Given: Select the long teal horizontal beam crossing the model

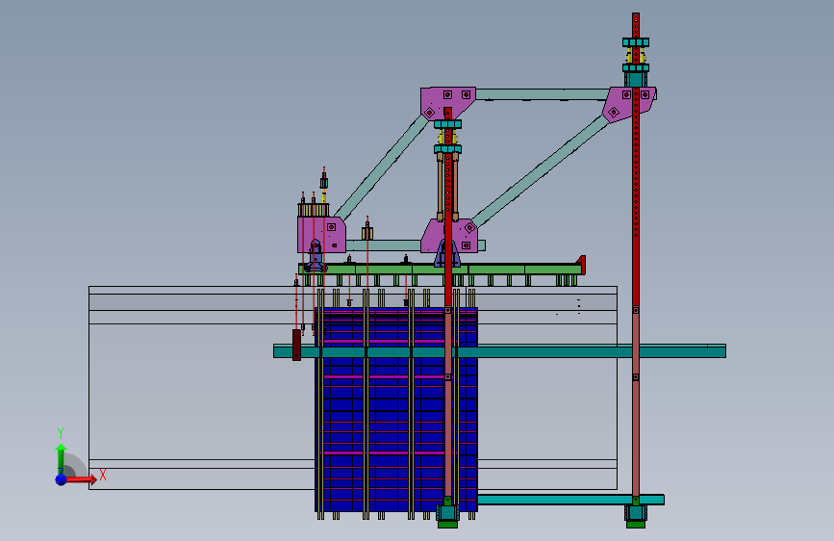Looking at the screenshot, I should click(499, 351).
